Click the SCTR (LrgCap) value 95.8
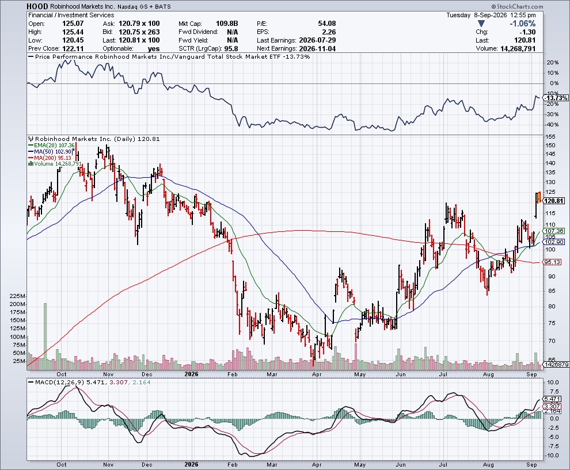Screen dimensions: 570x470 click(x=231, y=49)
